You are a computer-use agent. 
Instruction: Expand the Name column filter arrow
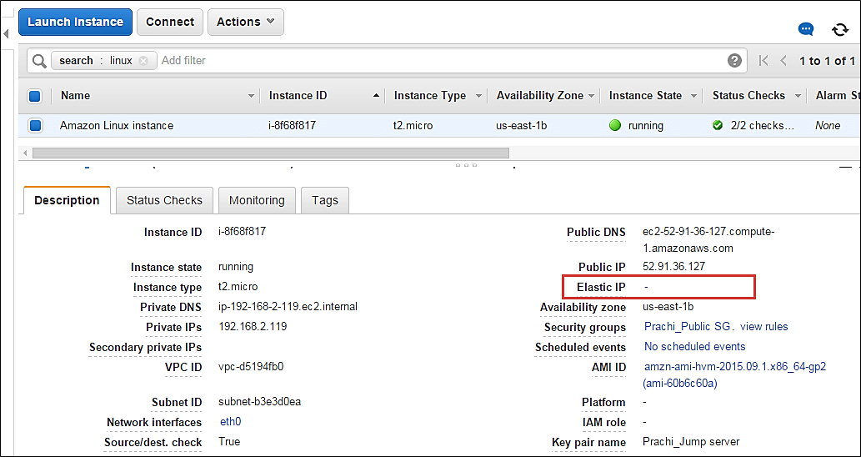(x=251, y=96)
